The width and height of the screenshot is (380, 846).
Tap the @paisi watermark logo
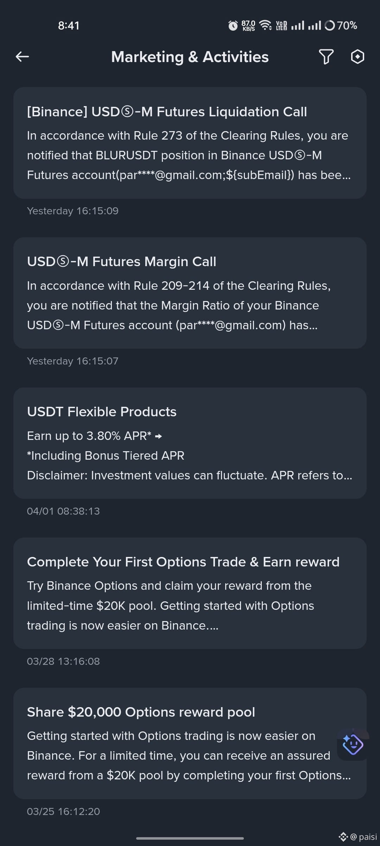(358, 836)
